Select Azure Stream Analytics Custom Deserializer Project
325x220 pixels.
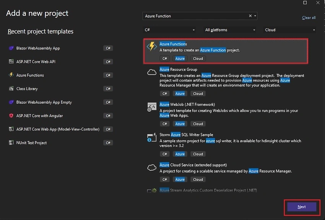point(208,190)
